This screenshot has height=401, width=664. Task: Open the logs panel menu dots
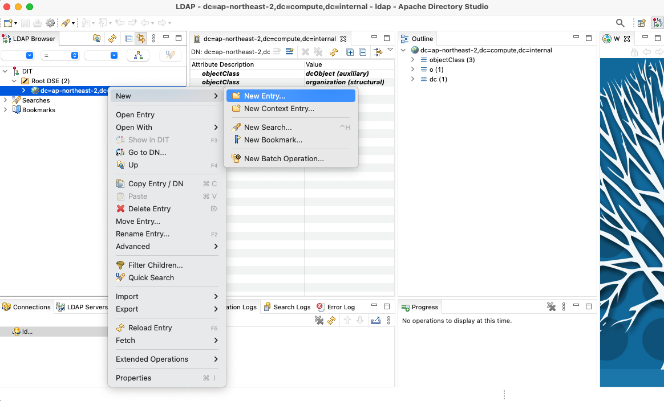point(388,320)
